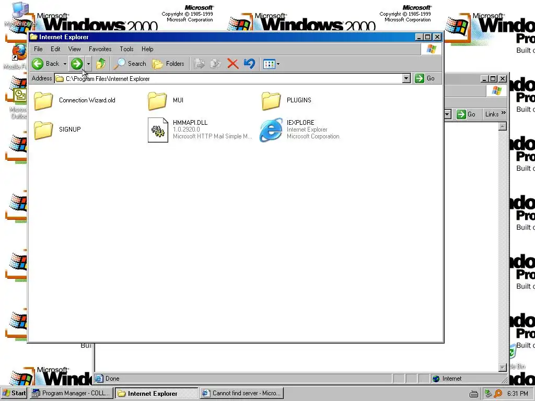Switch to Cannot find server taskbar button
The height and width of the screenshot is (401, 535).
[242, 393]
